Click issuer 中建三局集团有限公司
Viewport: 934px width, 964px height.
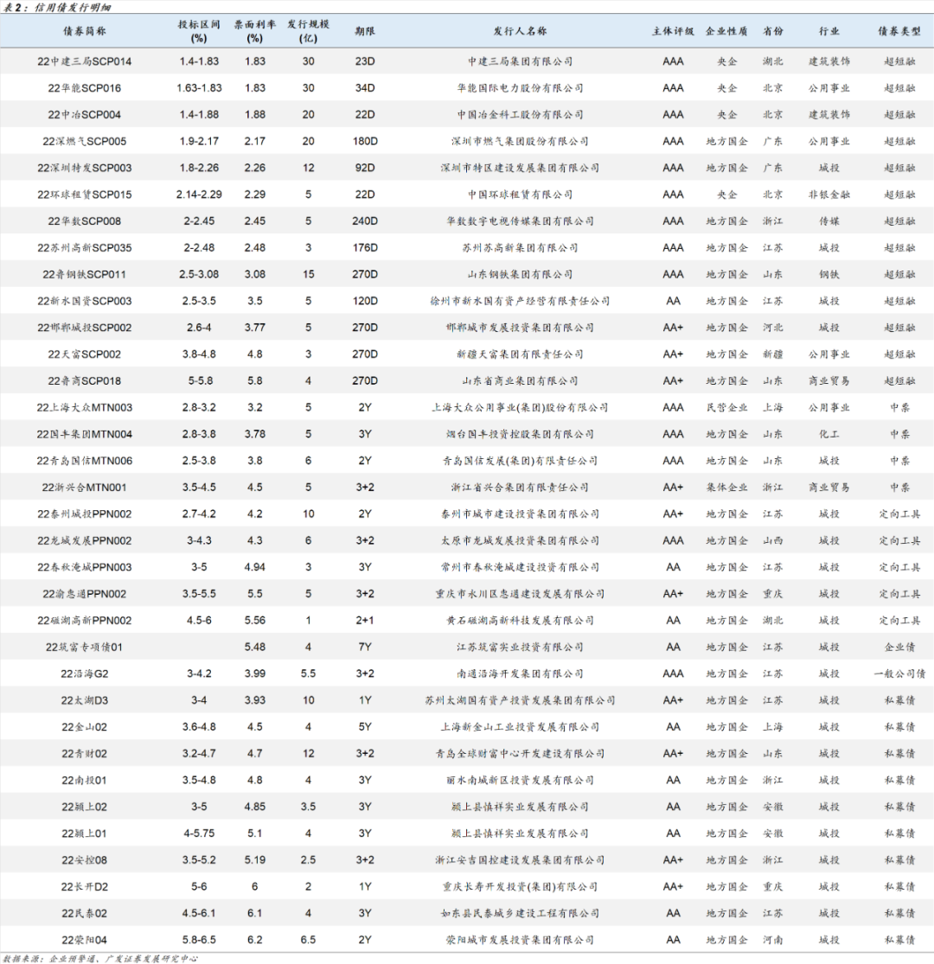[520, 61]
